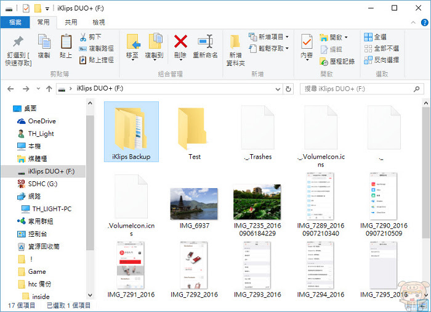Expand New item (新增項目) dropdown
431x312 pixels.
pos(288,36)
